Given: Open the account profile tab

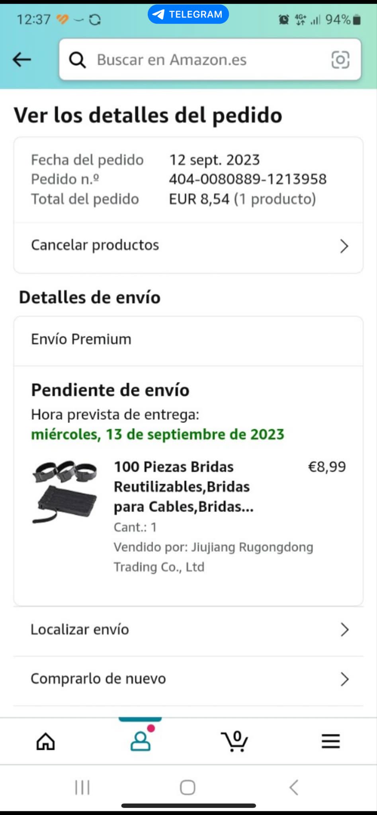Looking at the screenshot, I should pos(141,741).
